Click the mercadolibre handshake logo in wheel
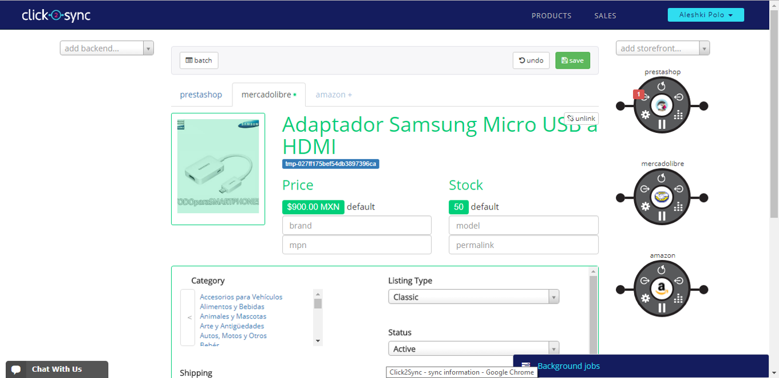 tap(662, 197)
